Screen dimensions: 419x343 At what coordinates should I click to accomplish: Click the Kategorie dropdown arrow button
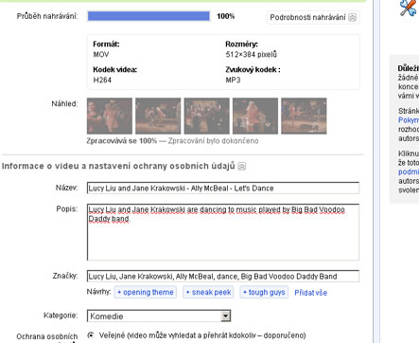225,316
